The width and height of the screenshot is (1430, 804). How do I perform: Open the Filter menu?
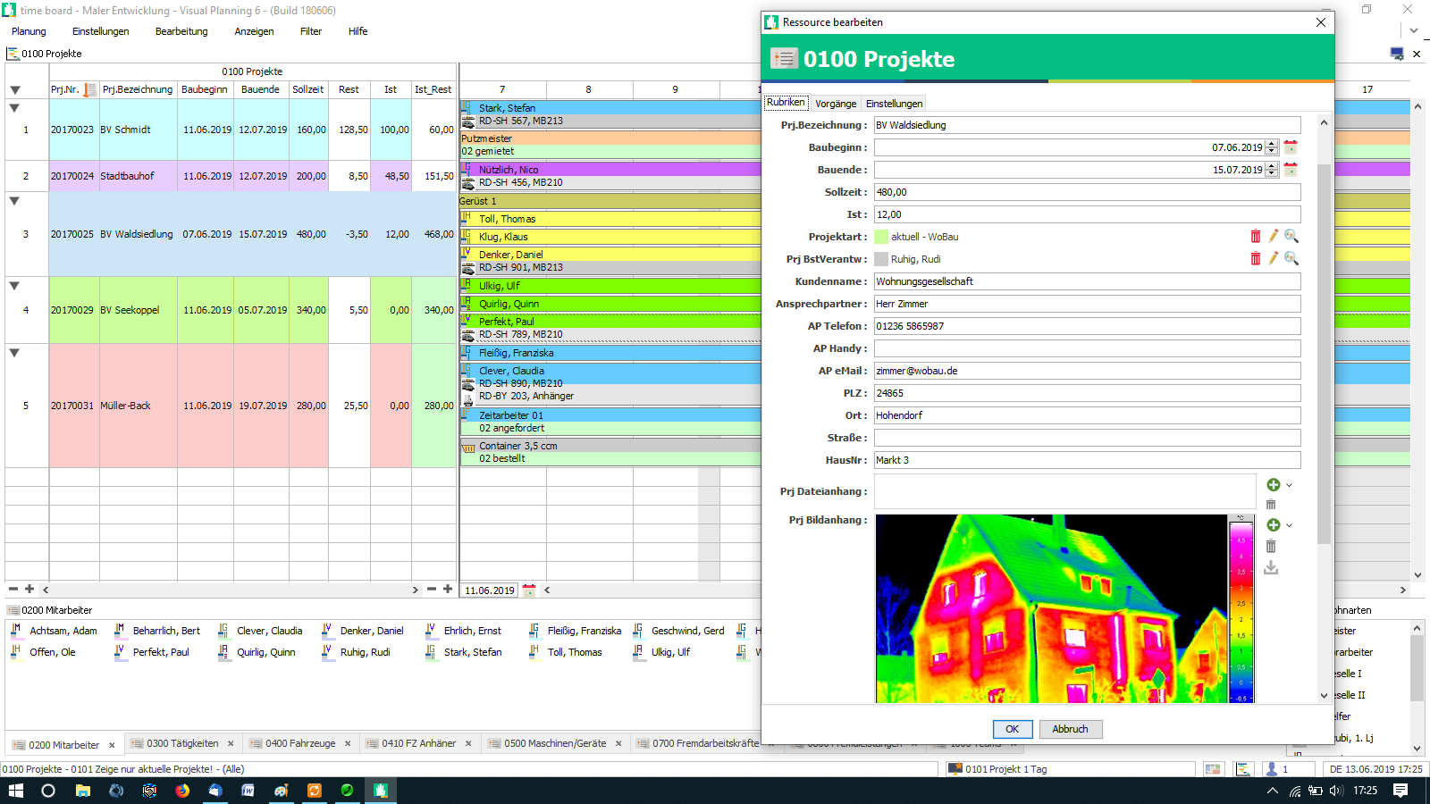(310, 31)
